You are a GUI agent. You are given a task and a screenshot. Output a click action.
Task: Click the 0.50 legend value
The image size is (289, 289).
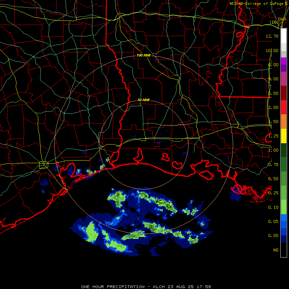[273, 179]
